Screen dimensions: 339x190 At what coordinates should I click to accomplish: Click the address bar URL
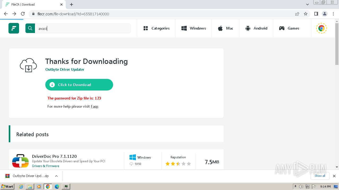point(73,14)
